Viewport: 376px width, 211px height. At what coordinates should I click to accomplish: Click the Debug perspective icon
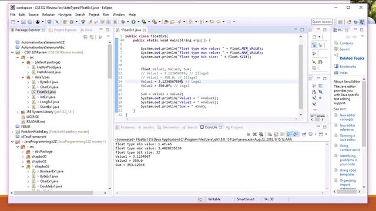355,22
